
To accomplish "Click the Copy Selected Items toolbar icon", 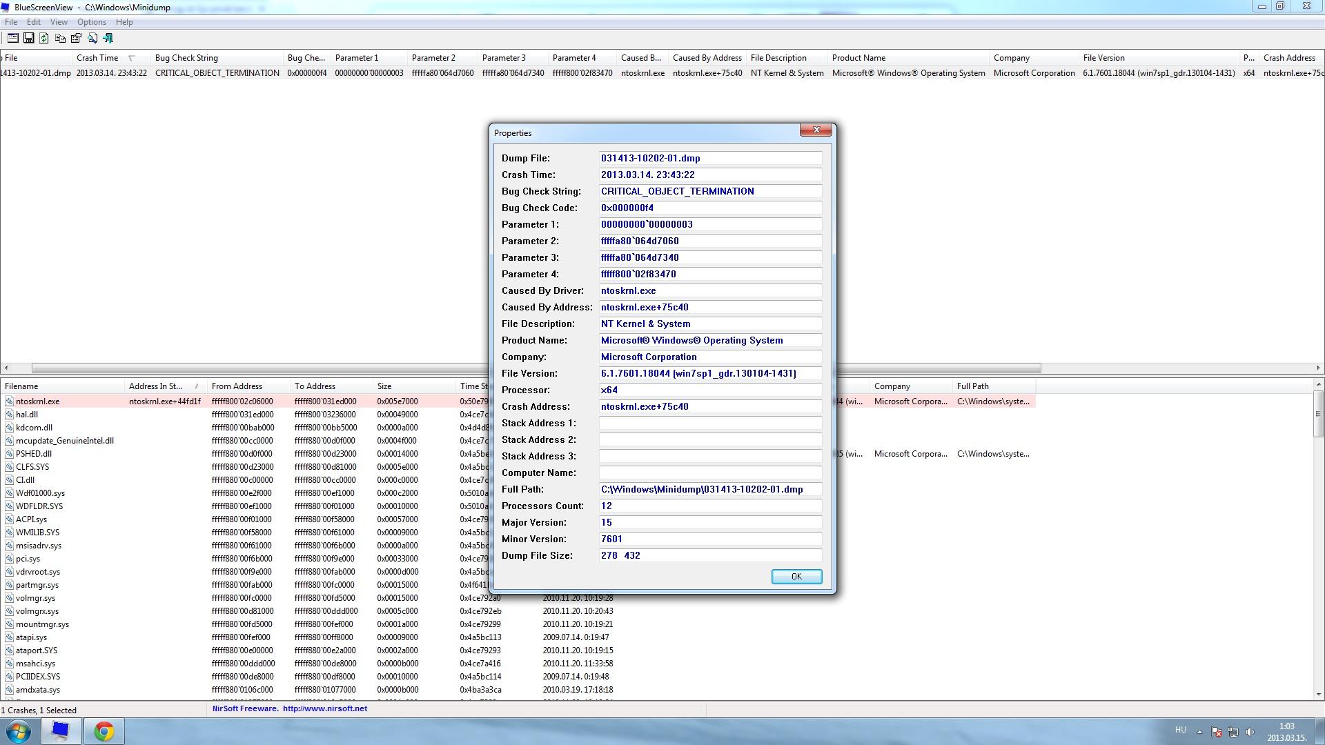I will (60, 38).
